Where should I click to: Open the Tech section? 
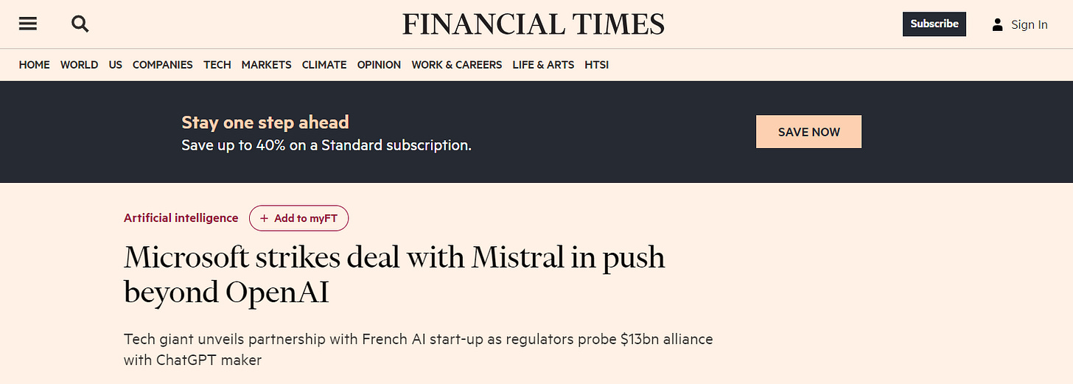click(217, 65)
